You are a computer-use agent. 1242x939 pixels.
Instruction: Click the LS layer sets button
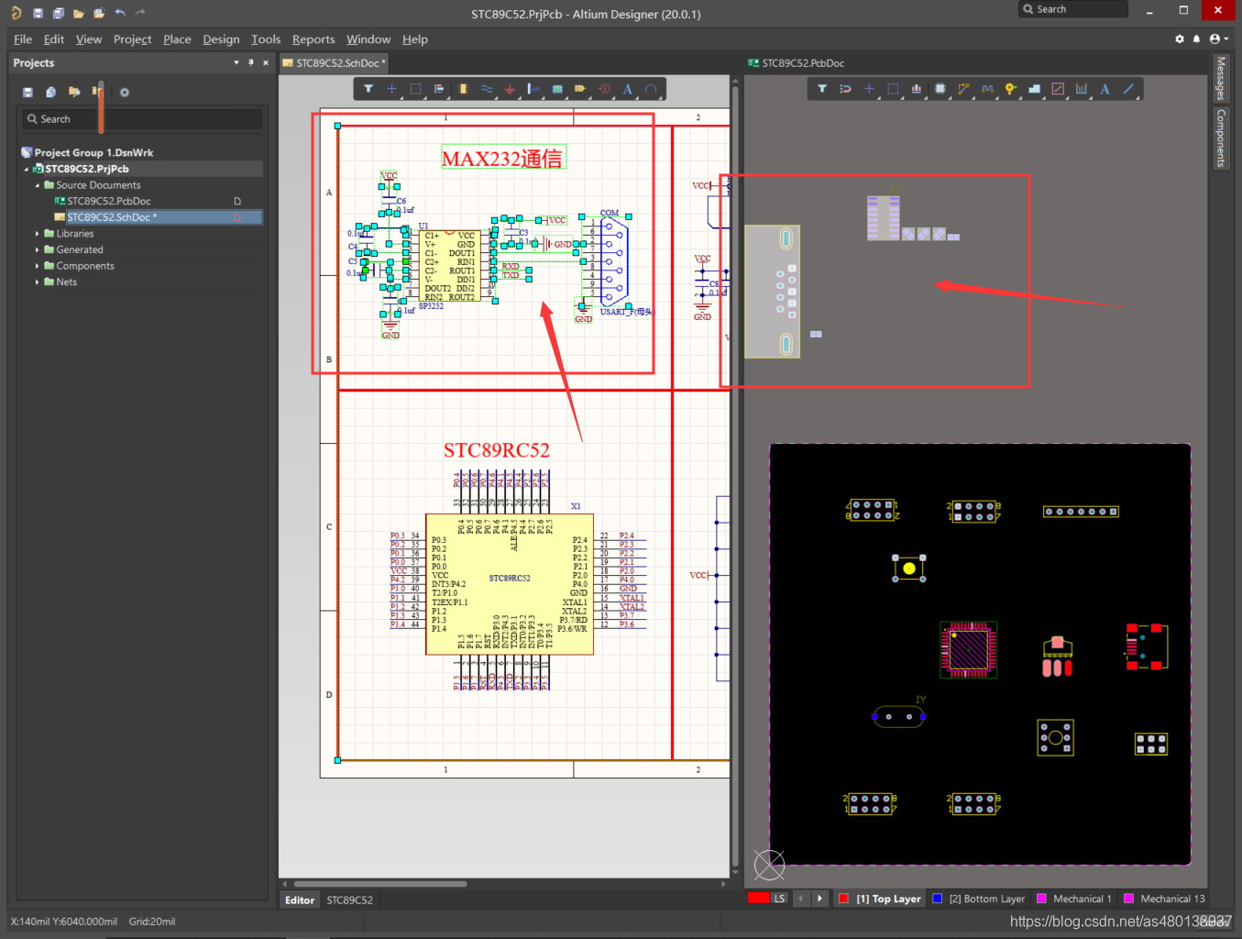[779, 899]
